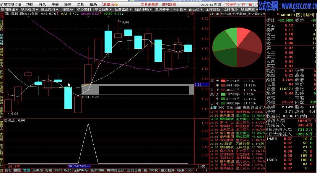Viewport: 317px width, 173px height.
Task: Open the 工具 menu
Action: [80, 4]
